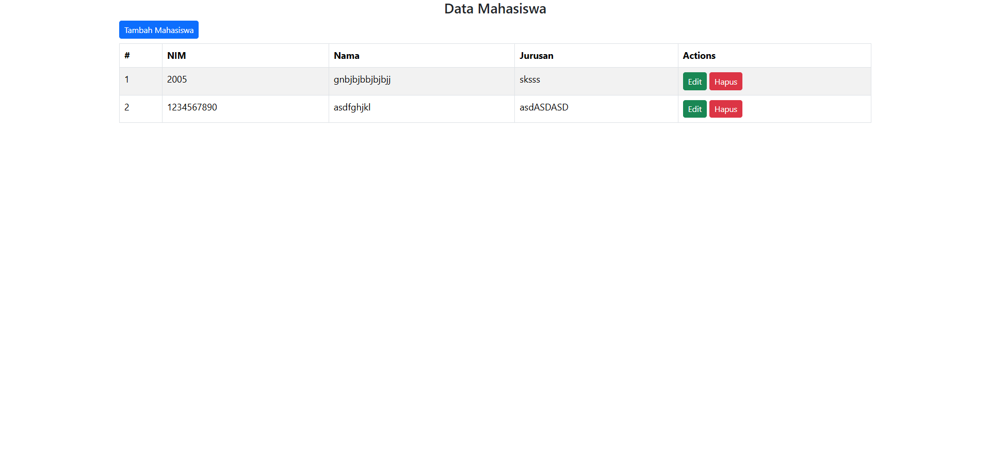Viewport: 989px width, 466px height.
Task: Click the name cell asdfghjkl
Action: 352,107
